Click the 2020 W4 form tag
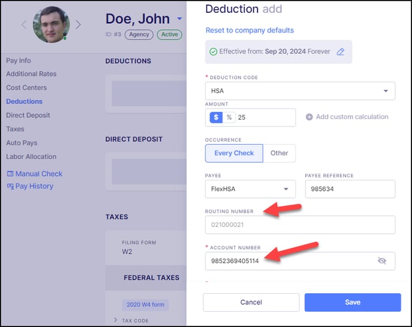 pos(145,305)
